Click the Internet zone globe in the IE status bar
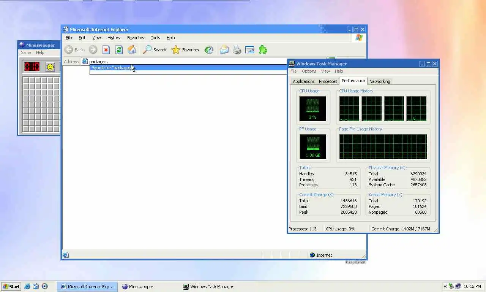Screen dimensions: 486x292 (312, 255)
